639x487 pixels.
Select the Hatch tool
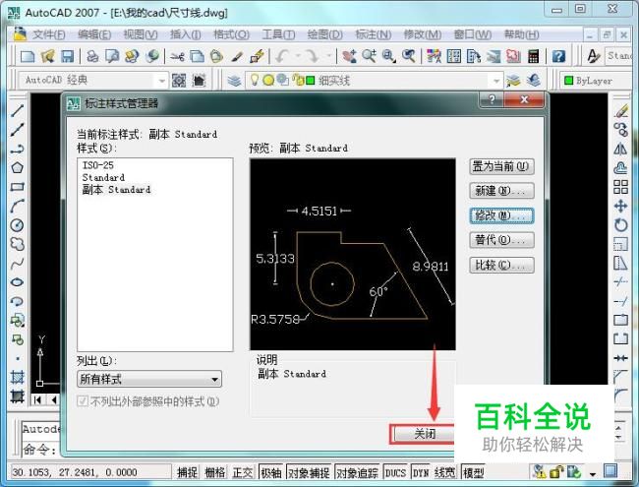click(x=17, y=377)
